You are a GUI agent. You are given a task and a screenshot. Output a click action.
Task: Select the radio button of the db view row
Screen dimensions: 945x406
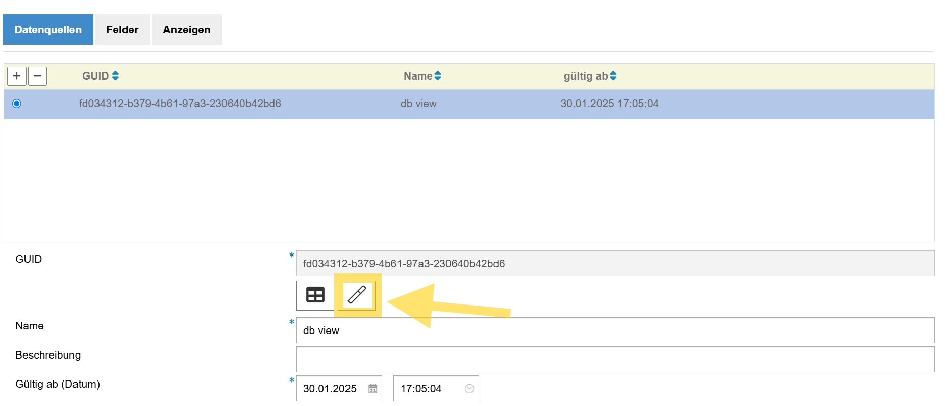coord(17,104)
